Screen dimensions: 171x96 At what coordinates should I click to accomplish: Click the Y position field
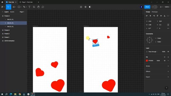click(161, 21)
